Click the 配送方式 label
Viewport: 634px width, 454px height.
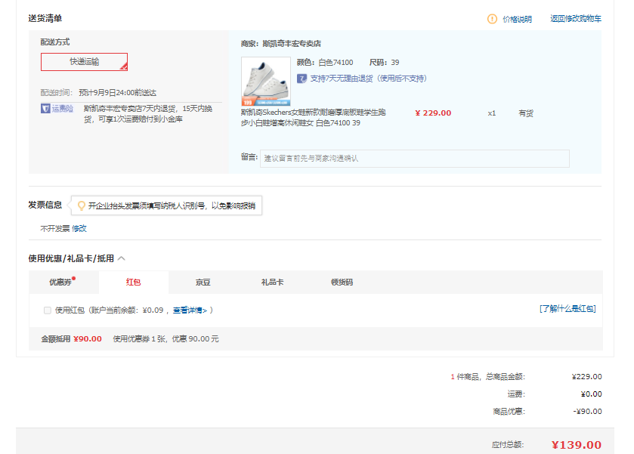[x=55, y=42]
